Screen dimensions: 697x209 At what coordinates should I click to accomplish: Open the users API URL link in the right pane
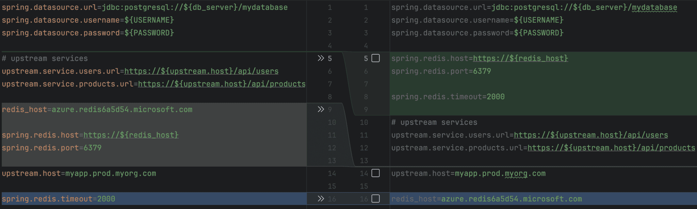pyautogui.click(x=590, y=135)
